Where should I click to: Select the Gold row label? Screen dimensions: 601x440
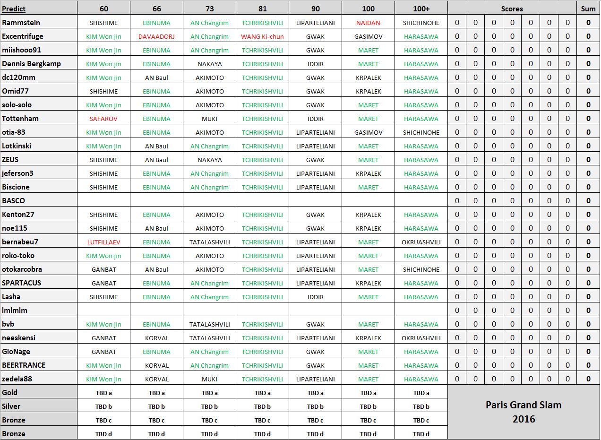pos(39,392)
